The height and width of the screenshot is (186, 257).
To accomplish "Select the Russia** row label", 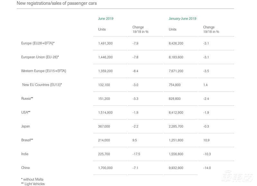I will pos(27,98).
